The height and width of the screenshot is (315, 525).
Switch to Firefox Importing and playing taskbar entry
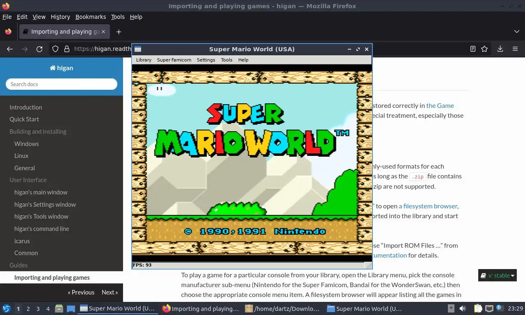tap(200, 308)
